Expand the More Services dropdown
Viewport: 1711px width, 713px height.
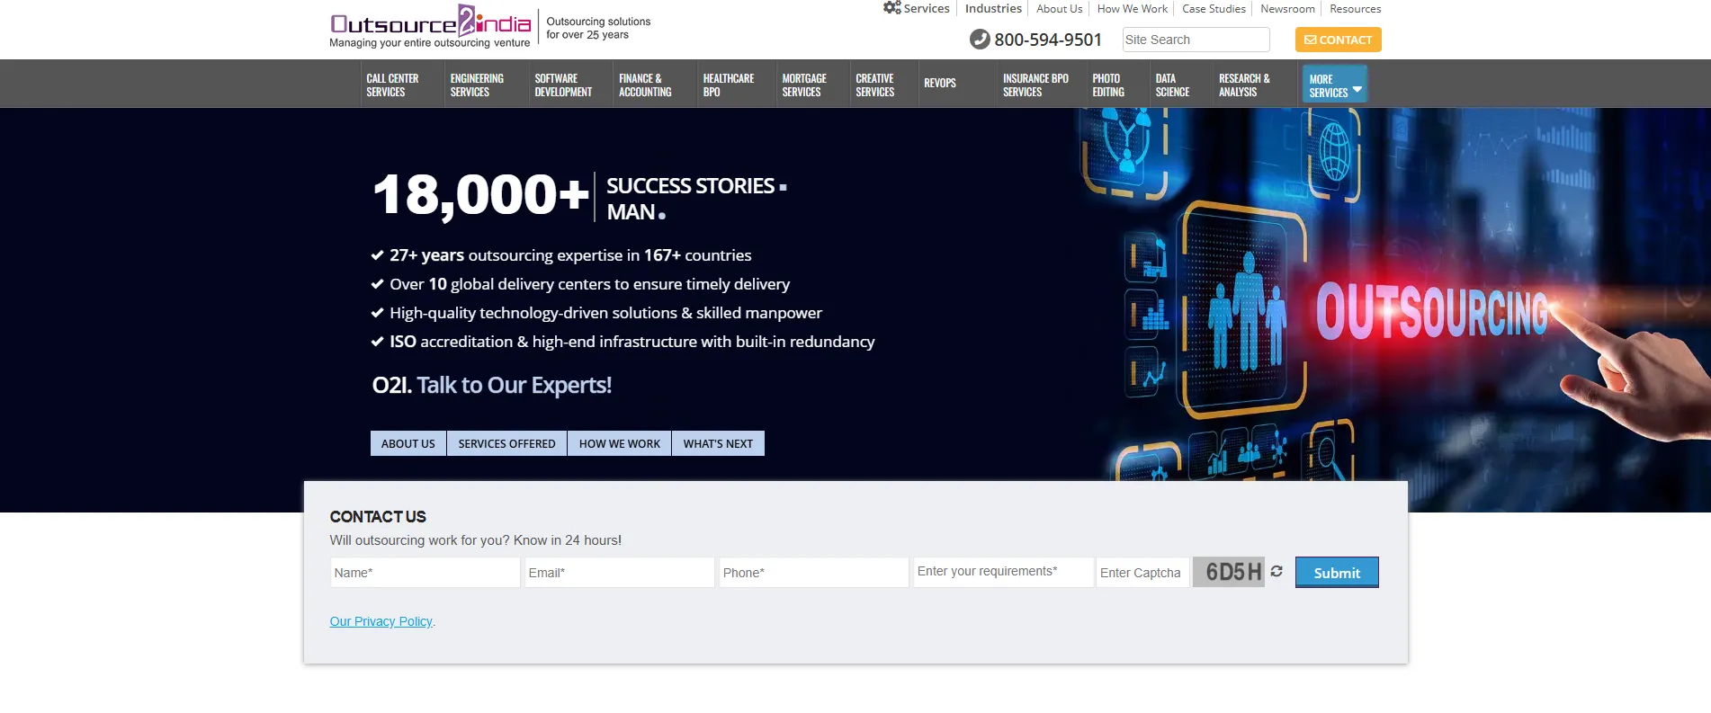pos(1334,85)
